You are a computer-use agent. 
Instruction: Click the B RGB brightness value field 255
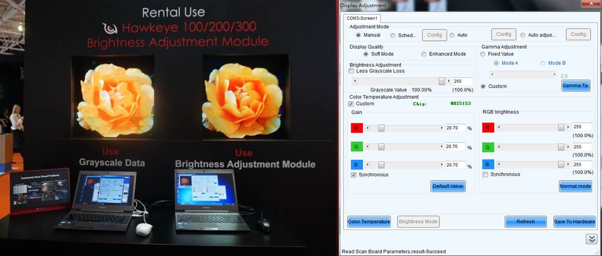pos(582,164)
